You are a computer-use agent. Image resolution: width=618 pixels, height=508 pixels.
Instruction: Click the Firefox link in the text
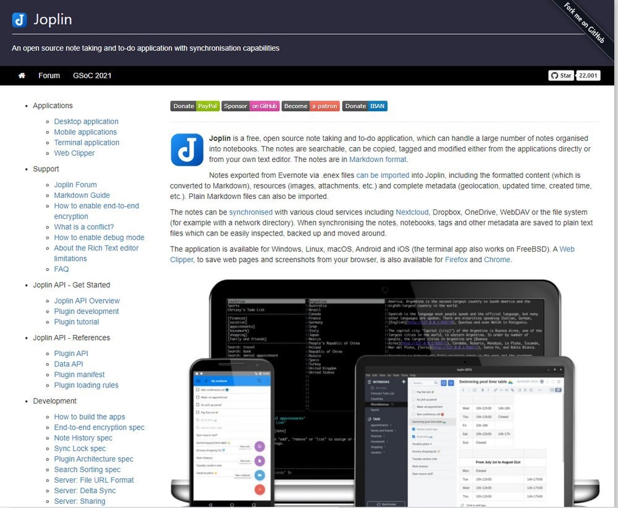tap(455, 260)
